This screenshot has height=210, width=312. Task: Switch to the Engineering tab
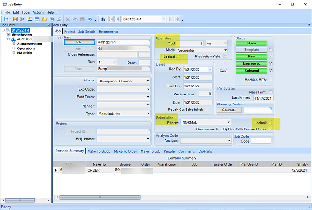(x=108, y=32)
